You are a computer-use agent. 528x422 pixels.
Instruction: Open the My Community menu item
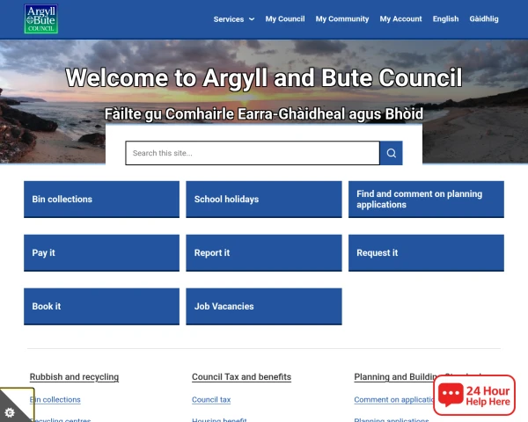pyautogui.click(x=342, y=18)
